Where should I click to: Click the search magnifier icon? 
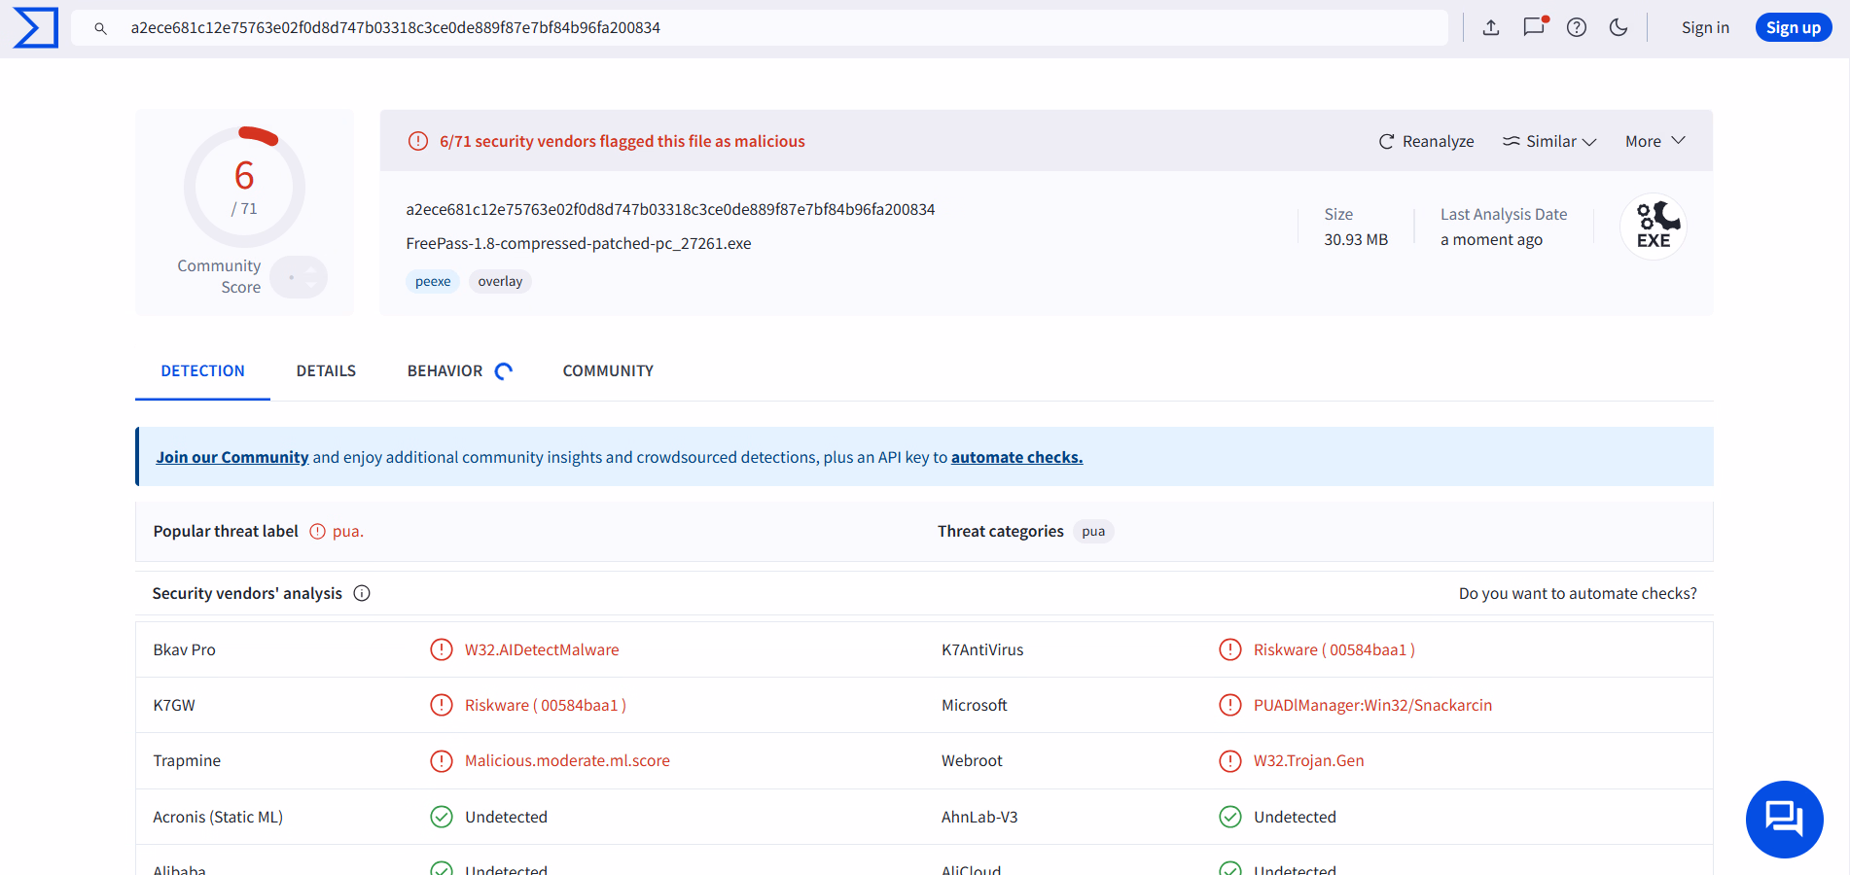tap(100, 28)
